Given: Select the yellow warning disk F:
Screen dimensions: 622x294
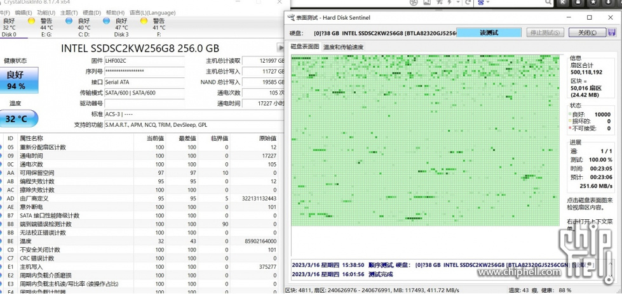Looking at the screenshot, I should coord(154,27).
